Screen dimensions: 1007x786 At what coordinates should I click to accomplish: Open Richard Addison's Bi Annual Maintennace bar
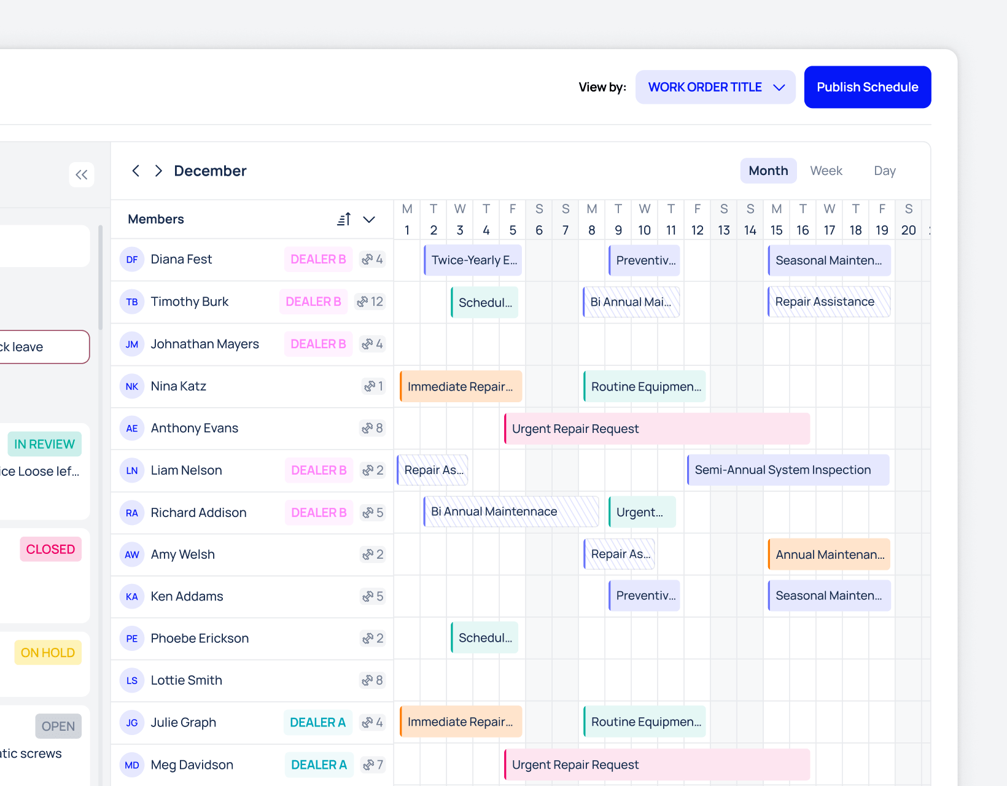[511, 512]
